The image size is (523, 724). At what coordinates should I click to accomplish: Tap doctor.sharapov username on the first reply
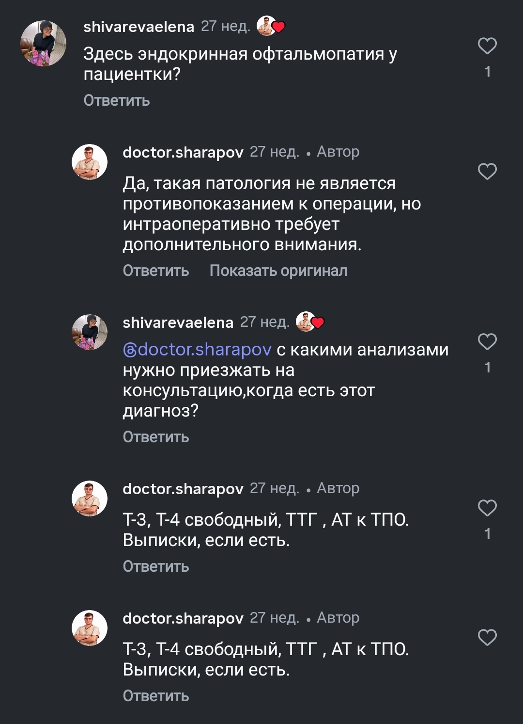[183, 152]
